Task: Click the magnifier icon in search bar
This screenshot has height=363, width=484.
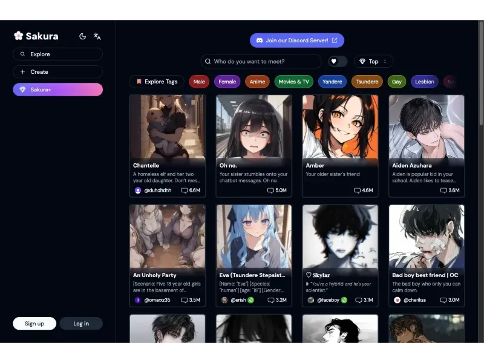Action: 208,62
